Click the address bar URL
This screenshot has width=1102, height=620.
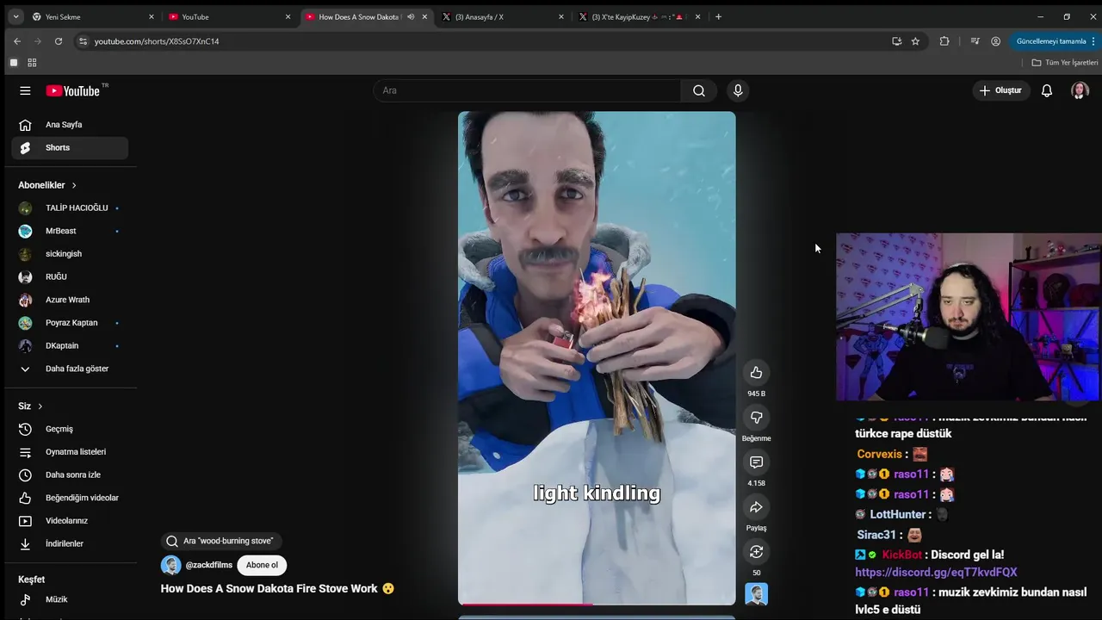click(157, 41)
